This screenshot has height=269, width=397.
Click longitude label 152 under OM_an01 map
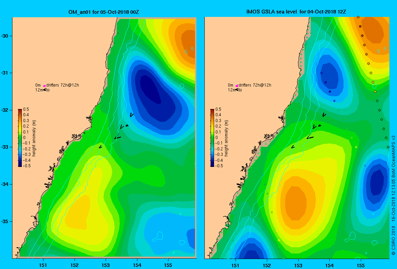point(75,265)
